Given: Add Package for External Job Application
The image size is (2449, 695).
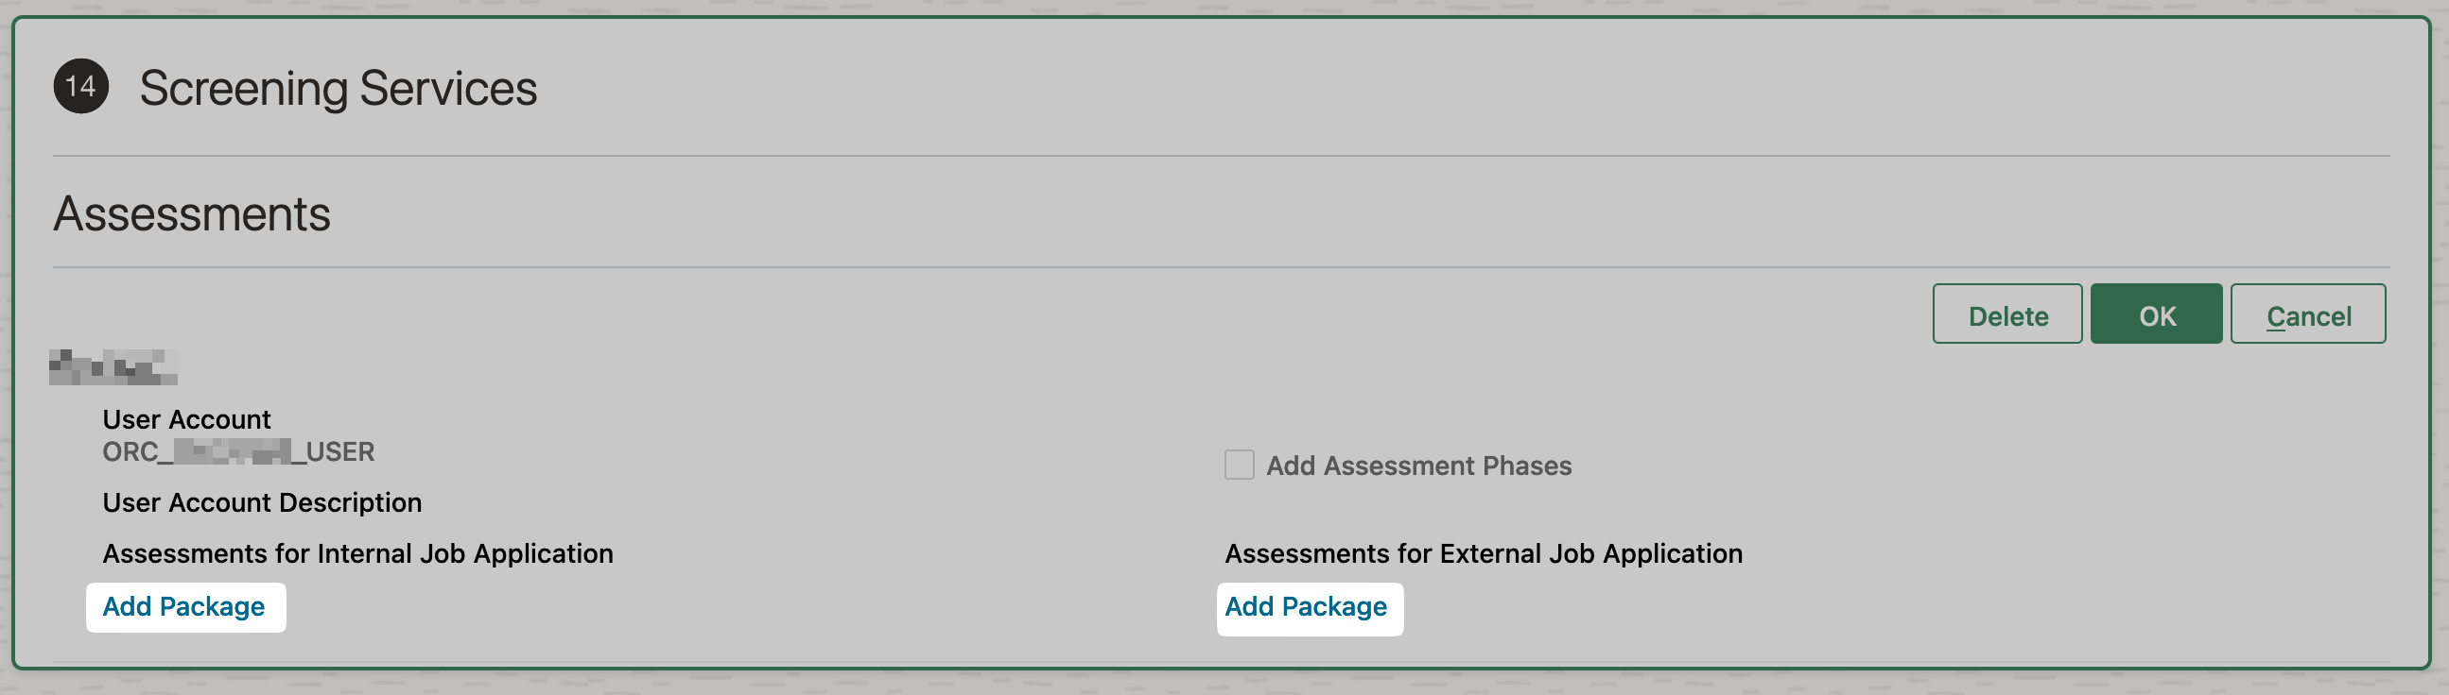Looking at the screenshot, I should 1306,606.
